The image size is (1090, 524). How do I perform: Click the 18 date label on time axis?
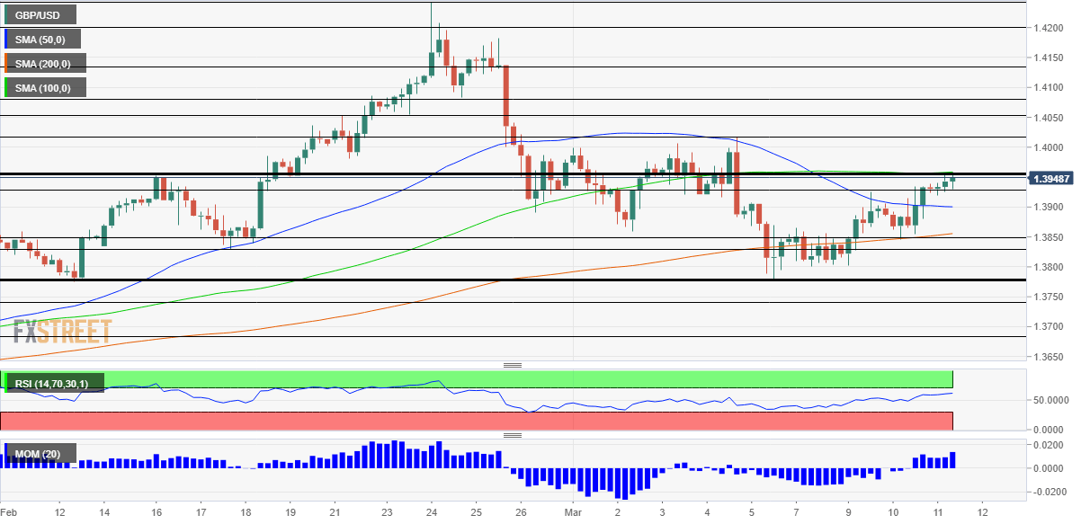pos(245,511)
